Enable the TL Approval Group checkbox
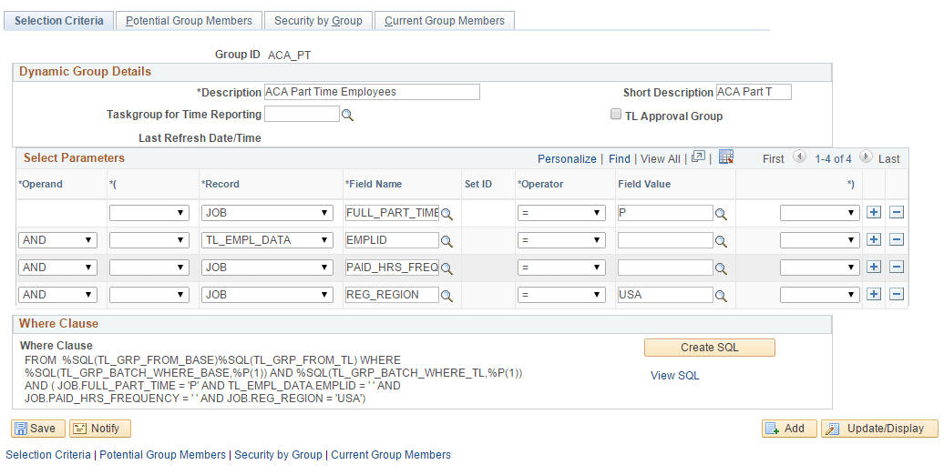 click(615, 115)
